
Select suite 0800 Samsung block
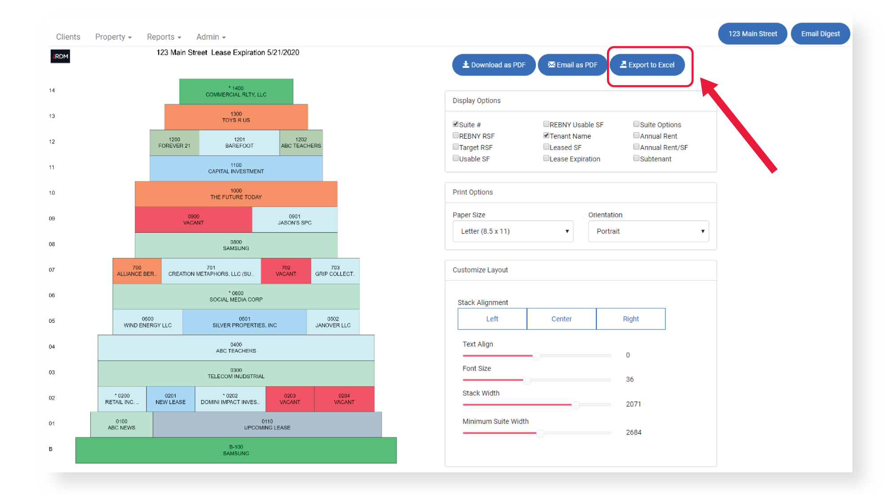pos(236,245)
